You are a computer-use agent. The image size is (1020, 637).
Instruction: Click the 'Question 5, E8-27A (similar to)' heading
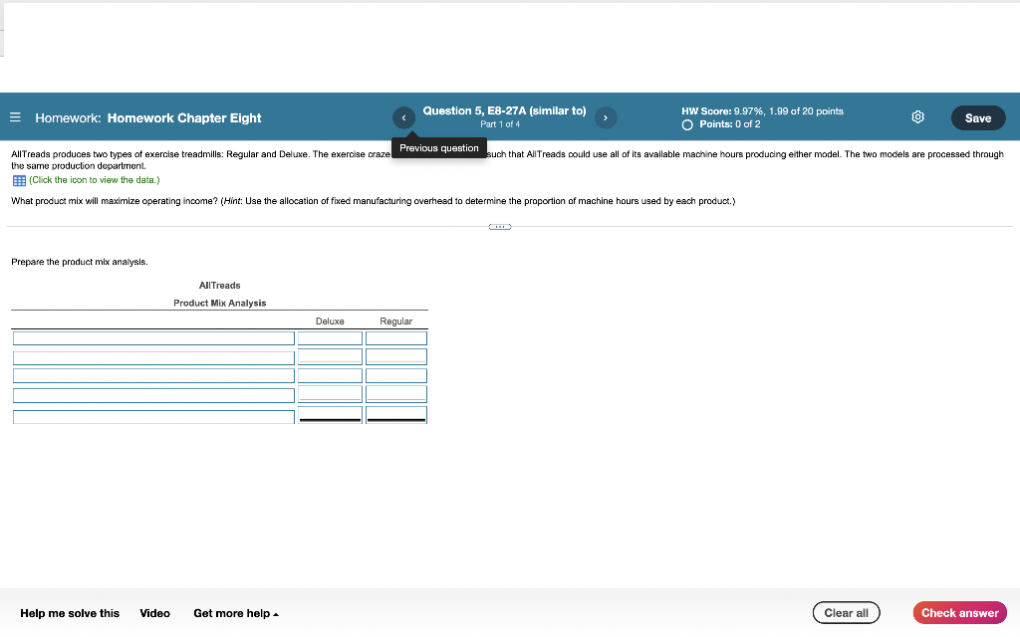click(504, 111)
